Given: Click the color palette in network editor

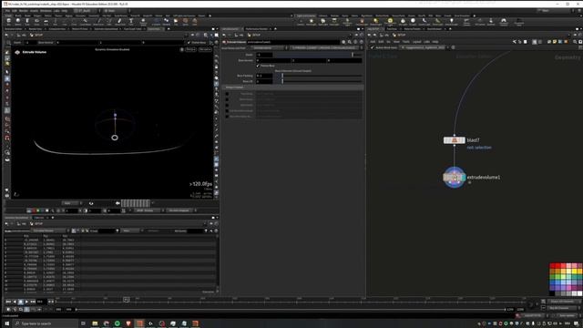Looking at the screenshot, I should coord(566,280).
